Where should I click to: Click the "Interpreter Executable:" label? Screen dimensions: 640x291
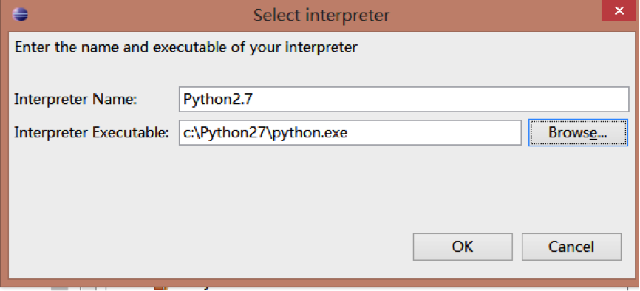tap(92, 133)
